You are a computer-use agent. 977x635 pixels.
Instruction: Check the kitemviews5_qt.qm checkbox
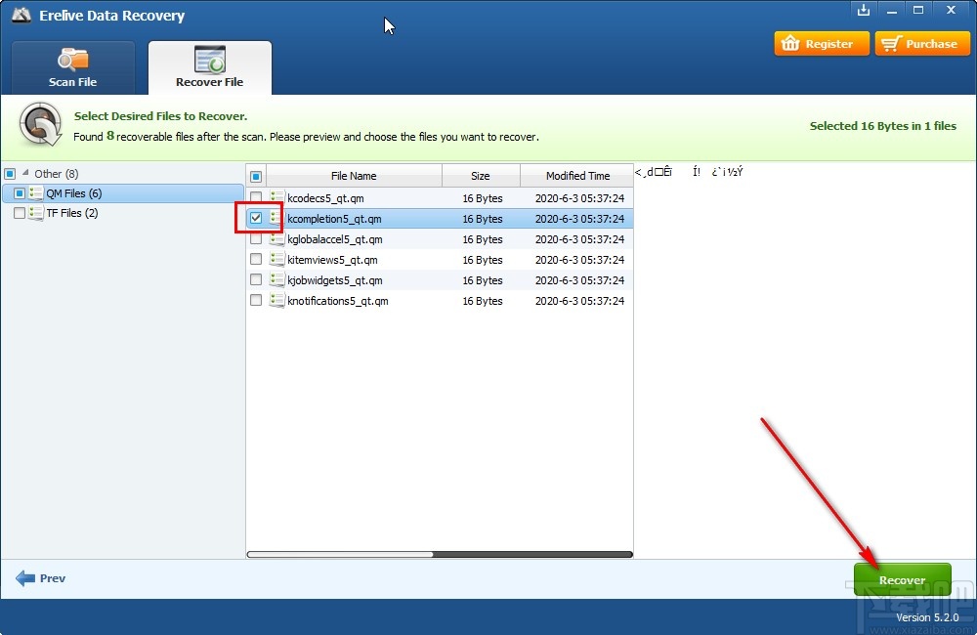255,259
